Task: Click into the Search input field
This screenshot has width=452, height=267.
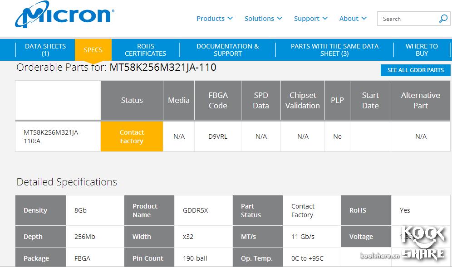Action: pos(406,19)
